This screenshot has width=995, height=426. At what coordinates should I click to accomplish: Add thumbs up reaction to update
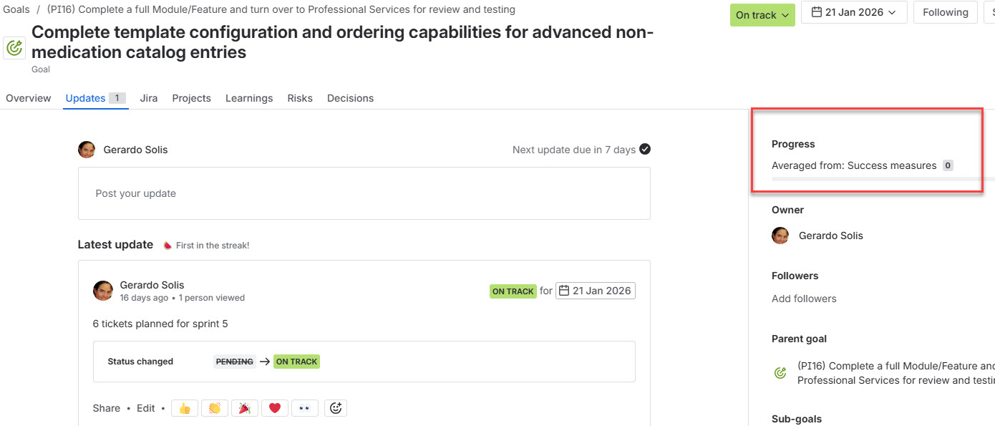point(184,408)
